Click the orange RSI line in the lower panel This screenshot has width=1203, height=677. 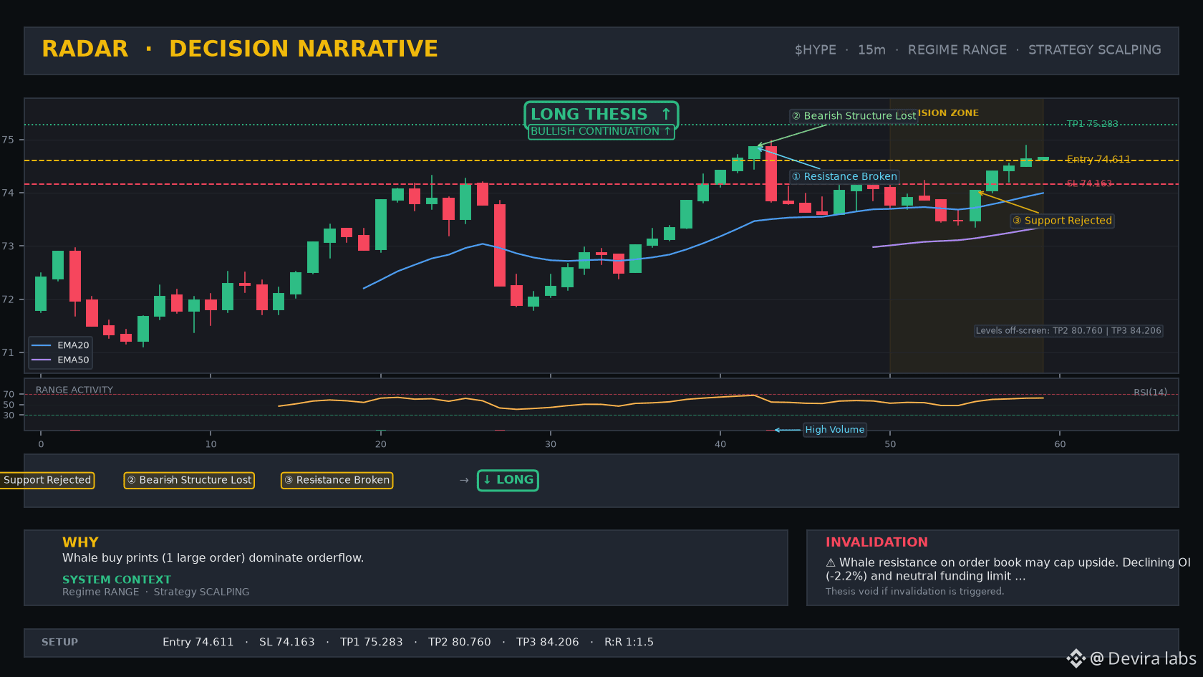(660, 403)
